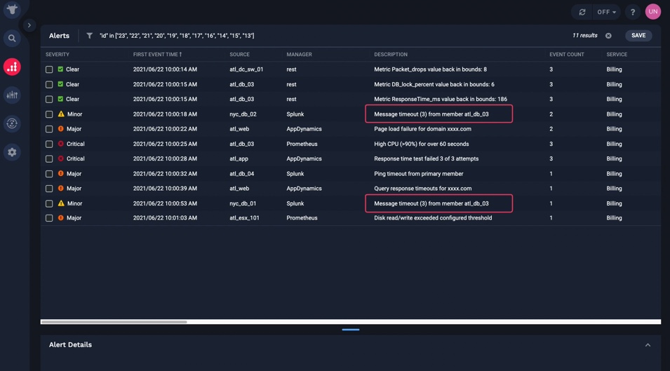Check the High CPU Critical alert checkbox
670x371 pixels.
pyautogui.click(x=49, y=144)
